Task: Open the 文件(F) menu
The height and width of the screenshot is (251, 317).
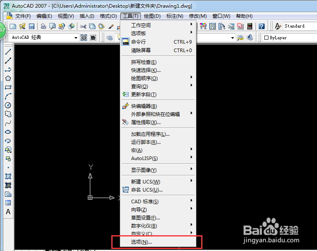Action: point(23,16)
